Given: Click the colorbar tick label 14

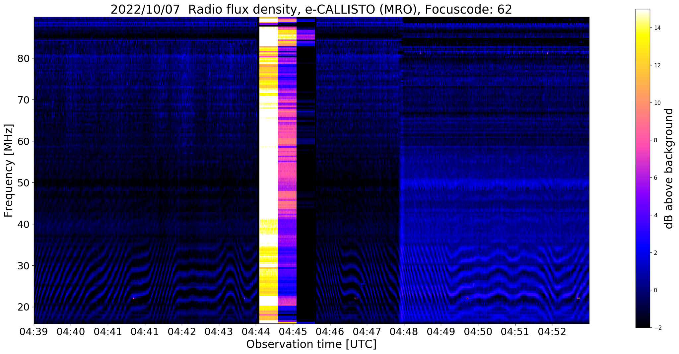Looking at the screenshot, I should [x=656, y=28].
